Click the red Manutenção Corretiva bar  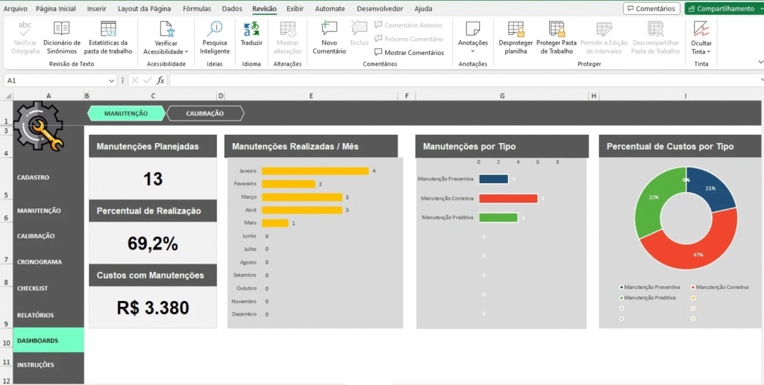(508, 199)
